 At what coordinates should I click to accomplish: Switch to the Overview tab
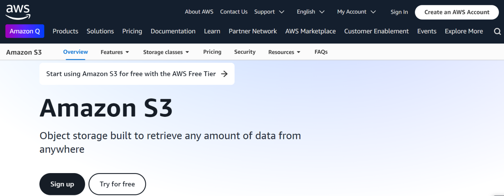point(75,52)
